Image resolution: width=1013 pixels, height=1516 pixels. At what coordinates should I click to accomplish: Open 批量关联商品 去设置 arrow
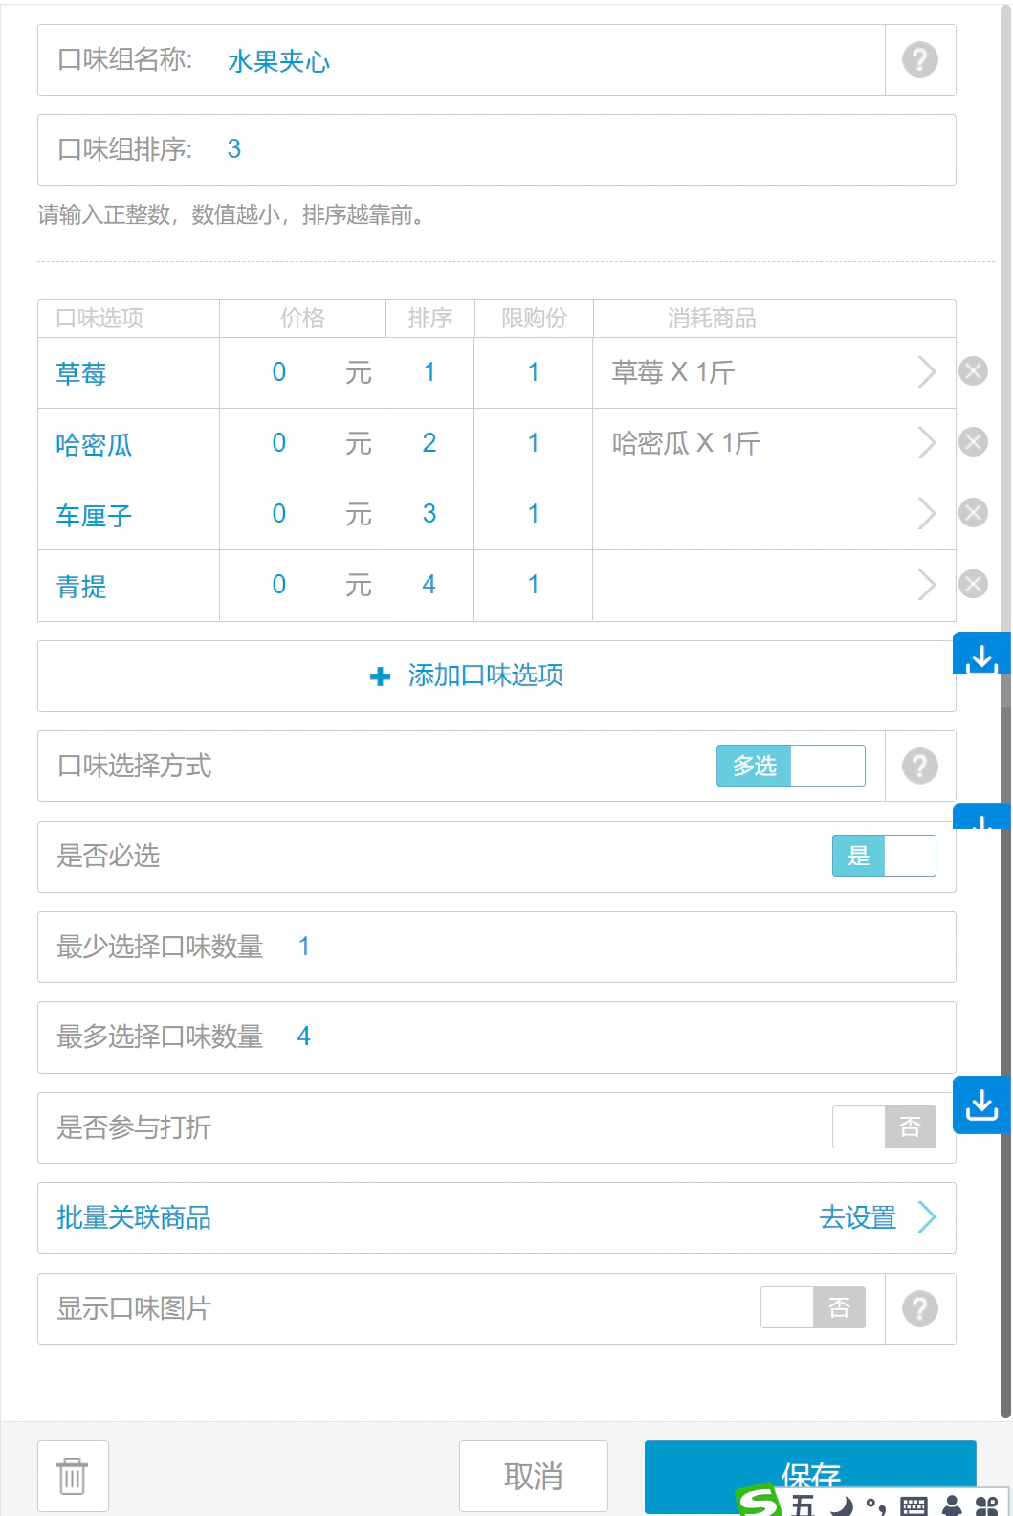pyautogui.click(x=926, y=1217)
